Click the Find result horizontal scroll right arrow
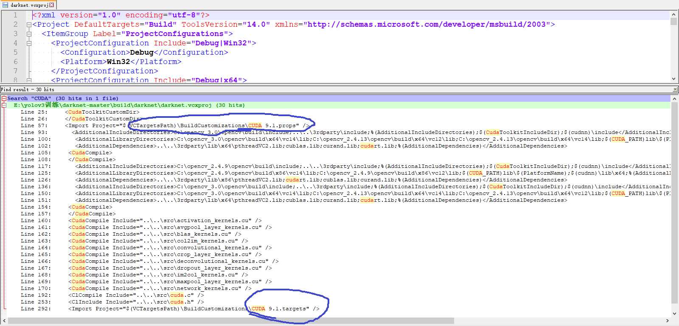 (667, 321)
